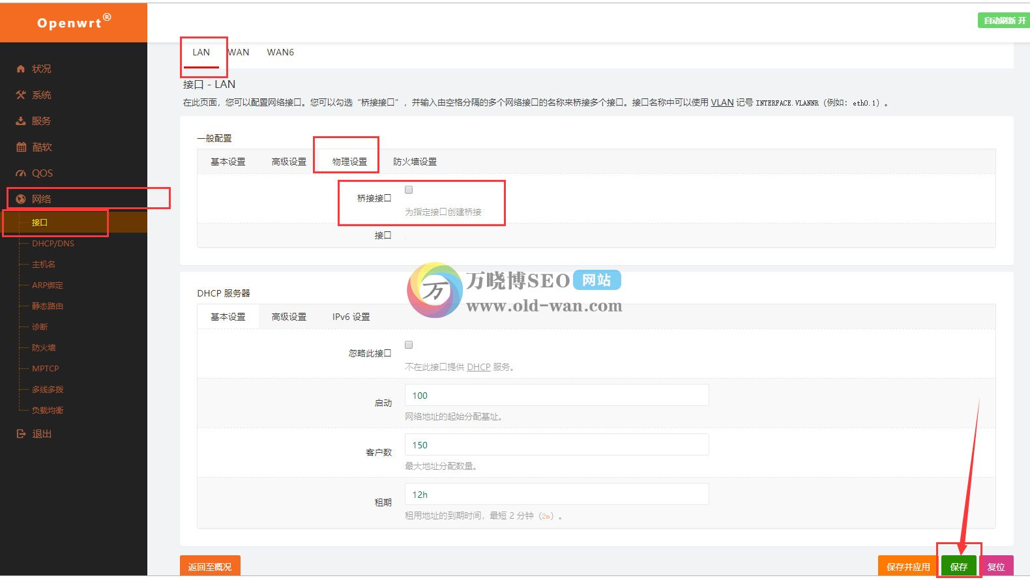1030x580 pixels.
Task: Click the calendar icon beside 酷软
Action: (21, 147)
